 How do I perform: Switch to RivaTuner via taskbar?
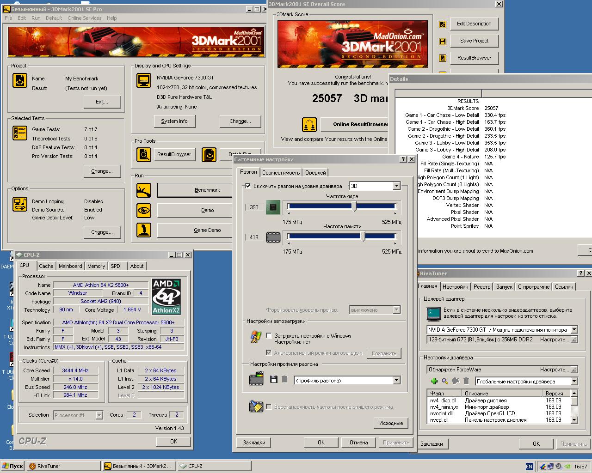[x=63, y=466]
